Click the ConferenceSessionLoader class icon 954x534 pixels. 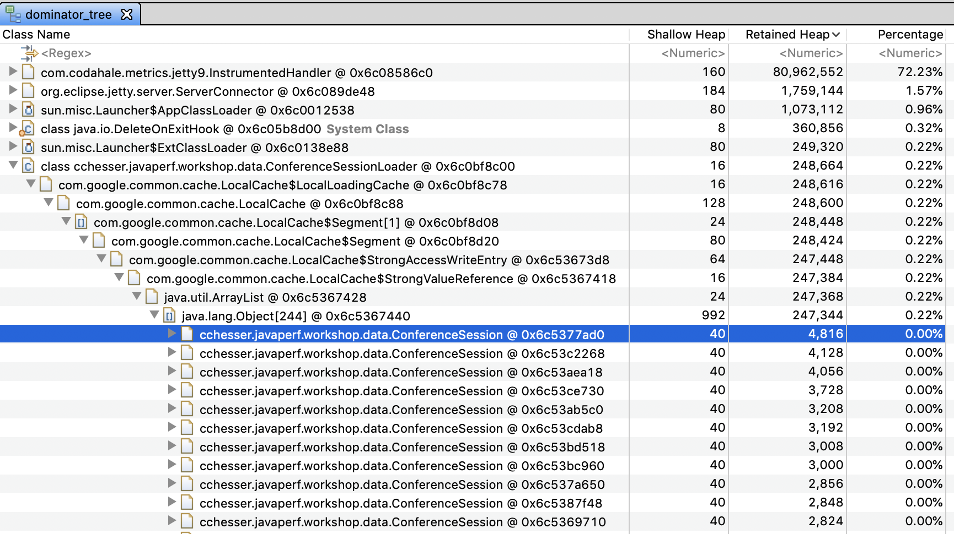pyautogui.click(x=29, y=166)
